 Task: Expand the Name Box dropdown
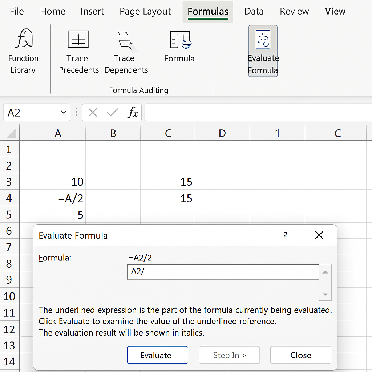64,113
